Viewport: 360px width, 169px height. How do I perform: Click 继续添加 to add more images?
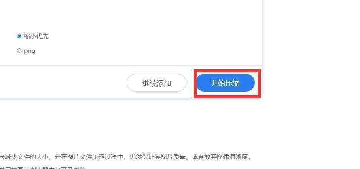[x=157, y=83]
